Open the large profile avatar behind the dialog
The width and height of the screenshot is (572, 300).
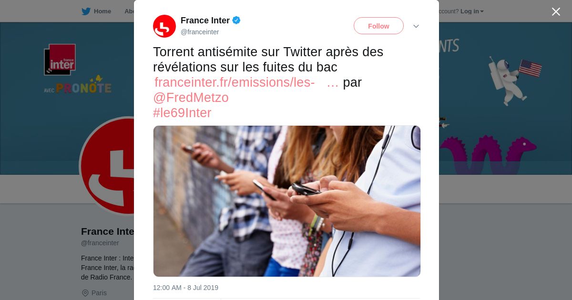tap(108, 166)
